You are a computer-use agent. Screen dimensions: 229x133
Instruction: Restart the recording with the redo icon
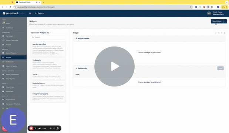click(x=54, y=128)
